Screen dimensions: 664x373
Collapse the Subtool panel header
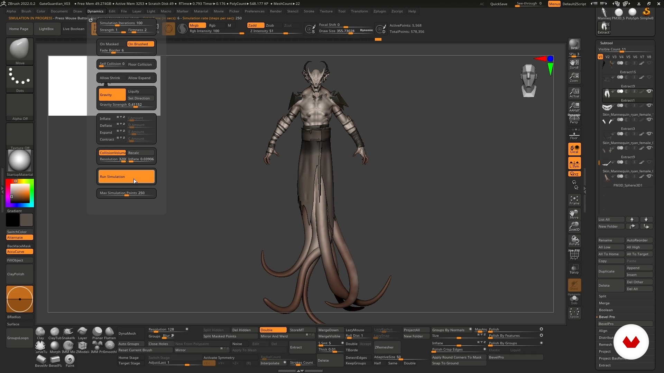tap(607, 43)
